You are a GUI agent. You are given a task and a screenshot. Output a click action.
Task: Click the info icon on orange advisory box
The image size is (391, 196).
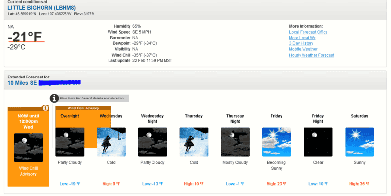click(x=45, y=108)
